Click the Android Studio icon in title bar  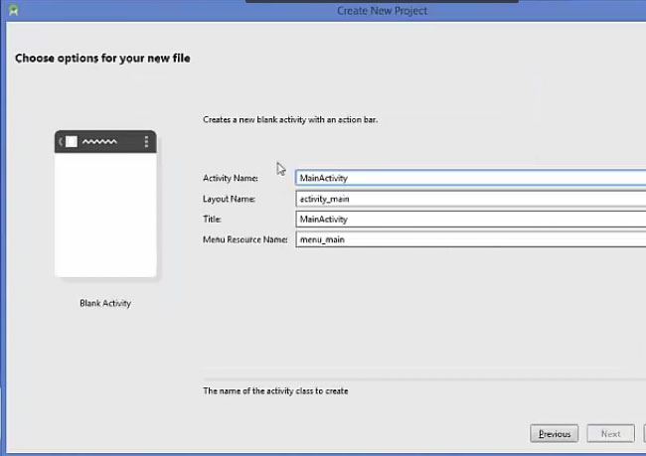coord(13,10)
